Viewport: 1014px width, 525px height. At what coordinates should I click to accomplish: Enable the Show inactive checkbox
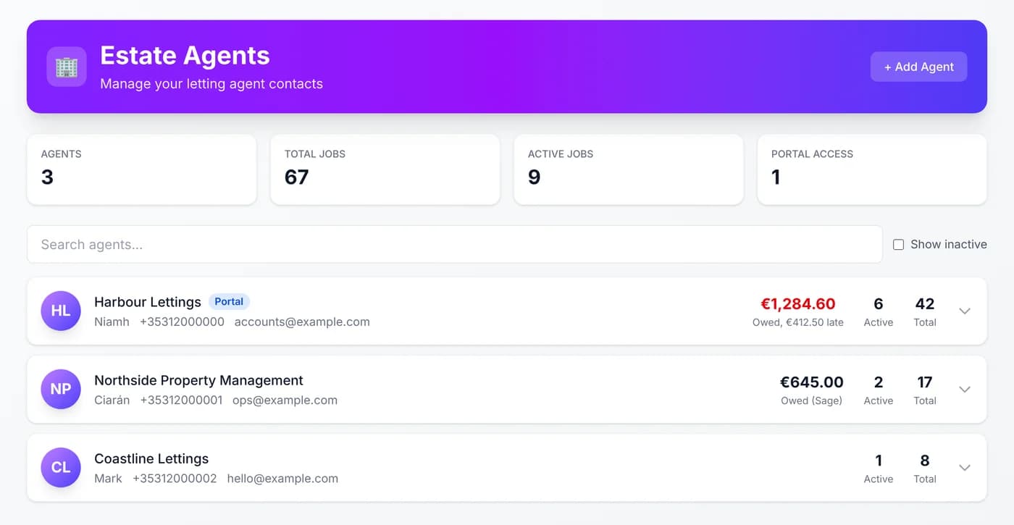pos(898,245)
